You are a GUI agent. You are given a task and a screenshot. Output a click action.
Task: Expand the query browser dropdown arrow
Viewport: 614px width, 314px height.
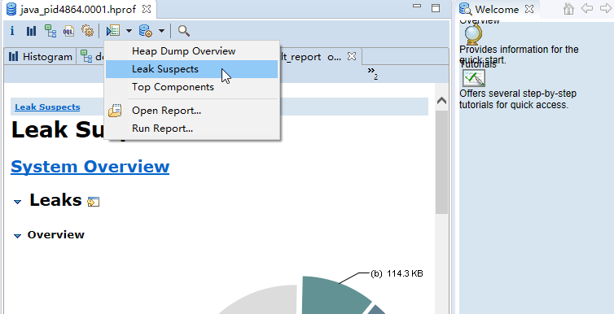tap(161, 30)
